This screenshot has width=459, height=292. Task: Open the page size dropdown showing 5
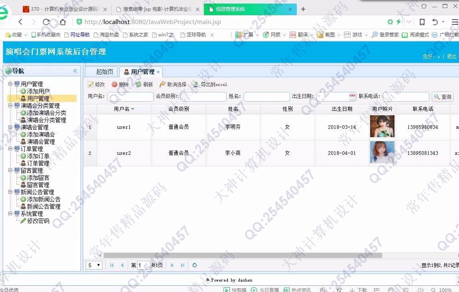pyautogui.click(x=94, y=265)
